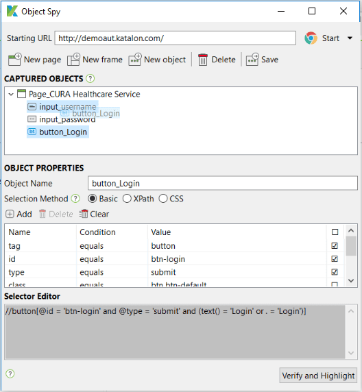Check the class property checkbox
Viewport: 362px width, 392px height.
pos(335,284)
